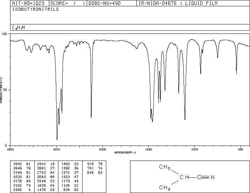Image resolution: width=250 pixels, height=193 pixels.
Task: Click the WAVENUMBER axis title
Action: pos(125,153)
